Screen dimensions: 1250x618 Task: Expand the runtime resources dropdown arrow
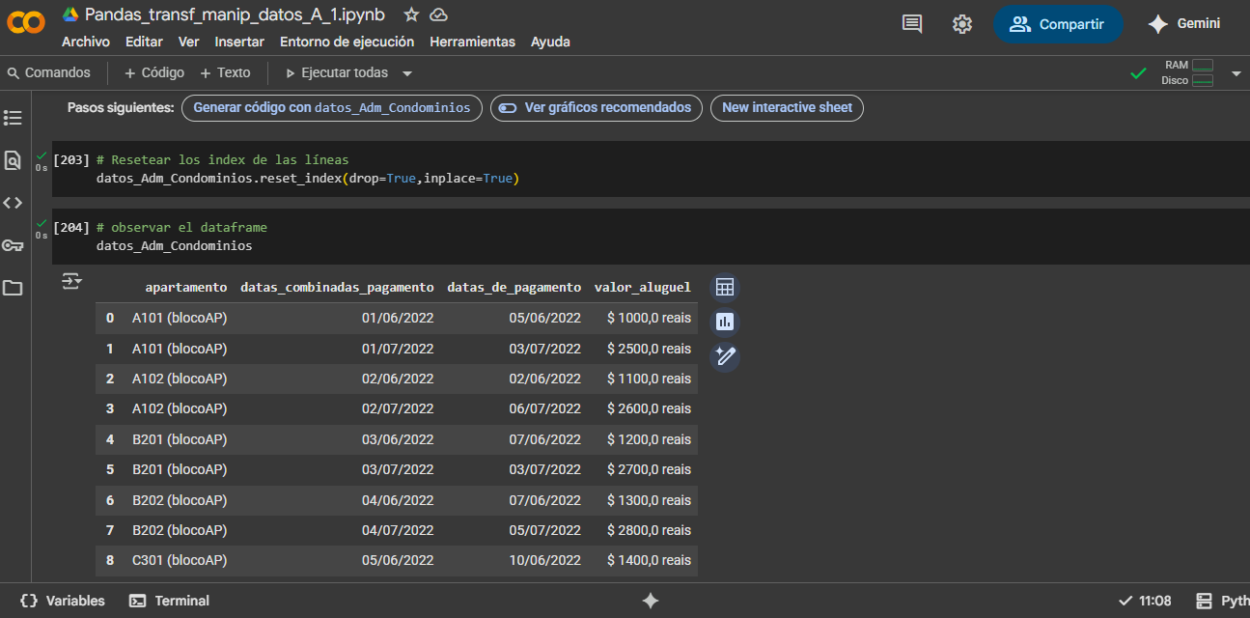point(1236,73)
